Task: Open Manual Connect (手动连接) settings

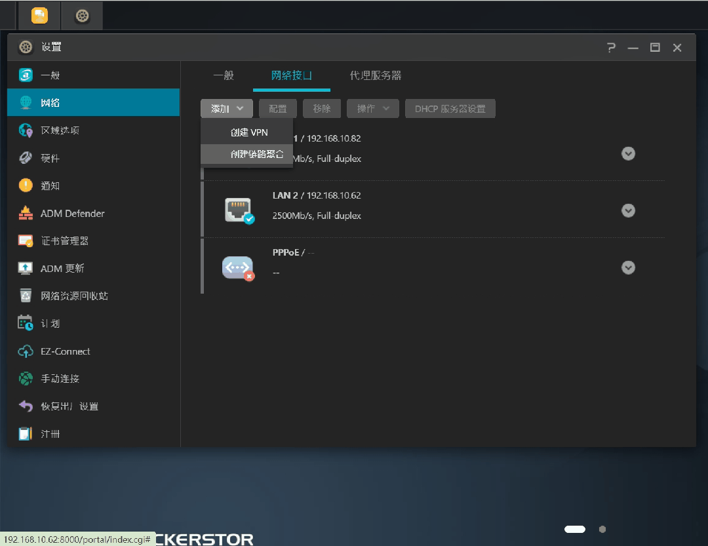Action: point(94,378)
